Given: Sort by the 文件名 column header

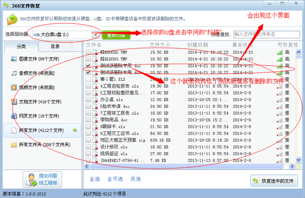Looking at the screenshot, I should pos(93,45).
